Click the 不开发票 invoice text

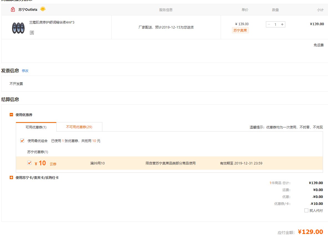(x=16, y=84)
